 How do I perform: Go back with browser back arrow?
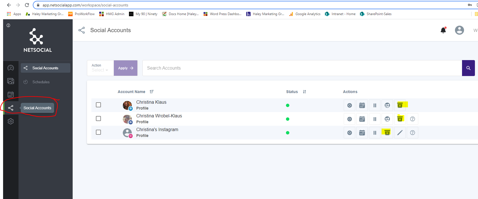coord(9,5)
